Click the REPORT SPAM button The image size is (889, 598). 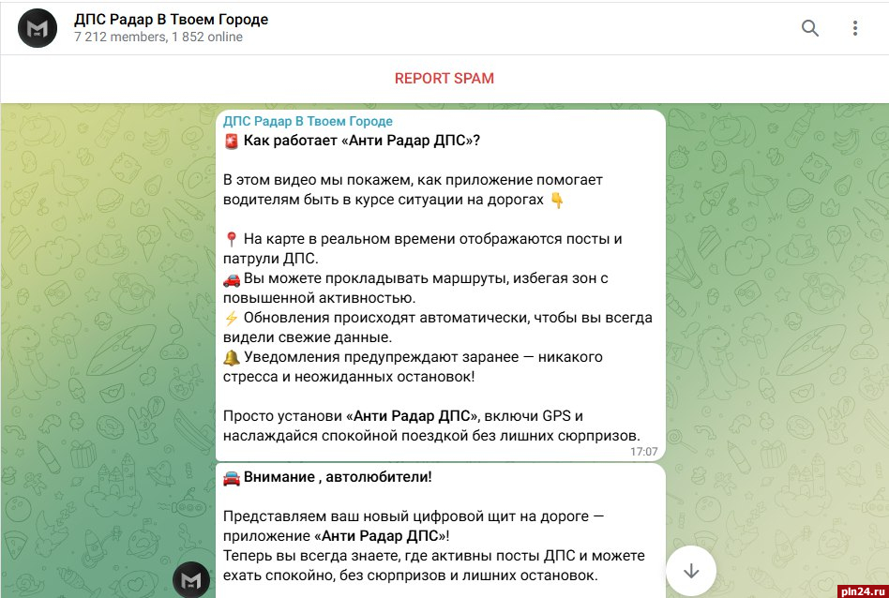(x=444, y=79)
